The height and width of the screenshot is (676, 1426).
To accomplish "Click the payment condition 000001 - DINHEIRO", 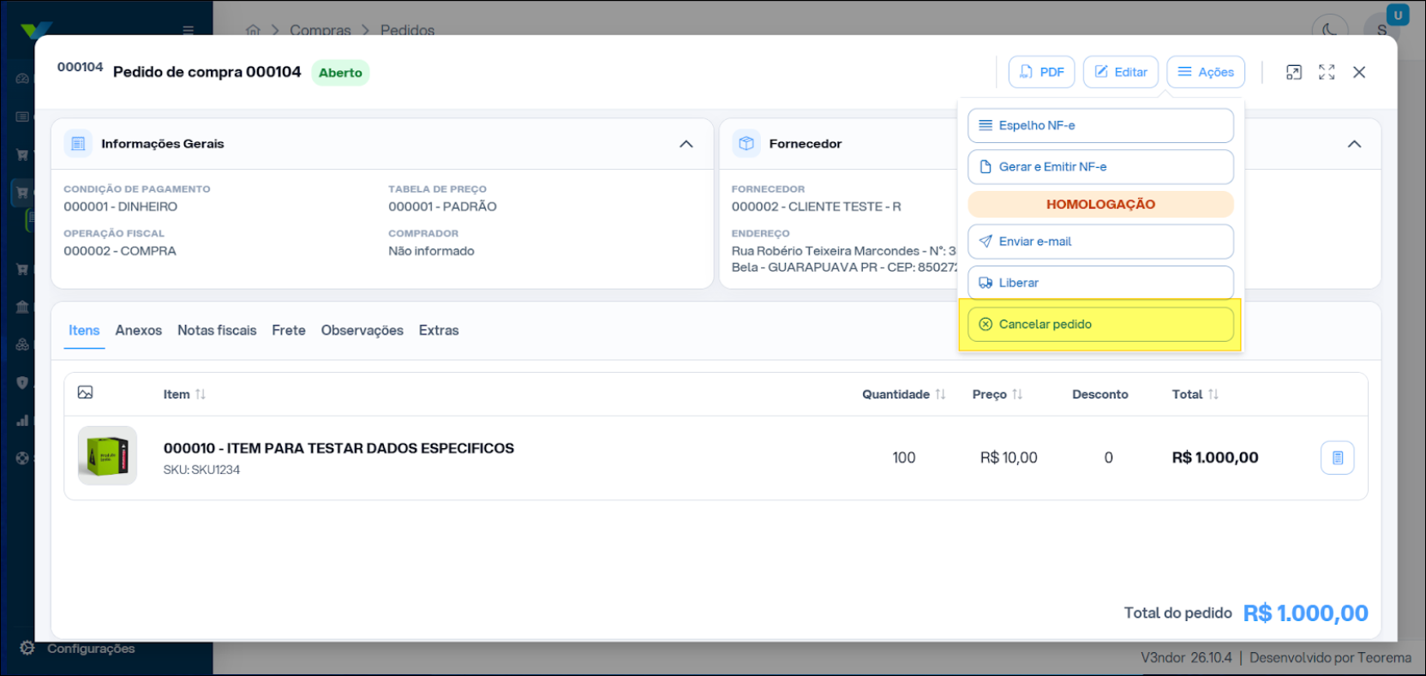I will point(120,206).
